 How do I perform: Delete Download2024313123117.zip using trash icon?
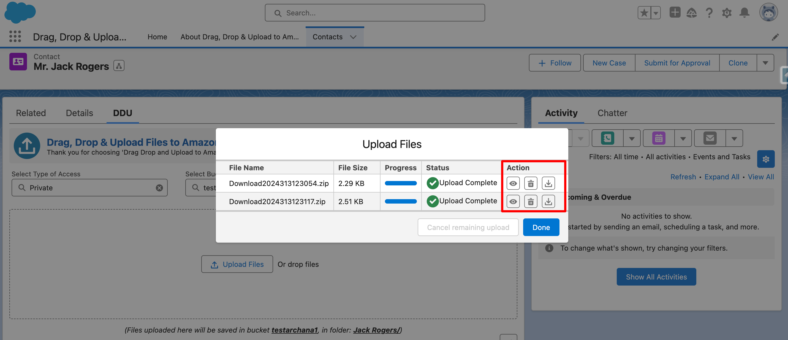click(531, 201)
